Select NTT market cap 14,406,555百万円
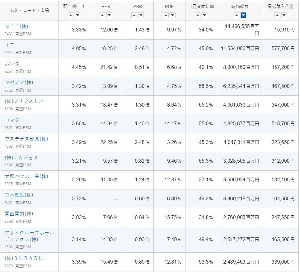Viewport: 300px width, 272px height. [242, 30]
